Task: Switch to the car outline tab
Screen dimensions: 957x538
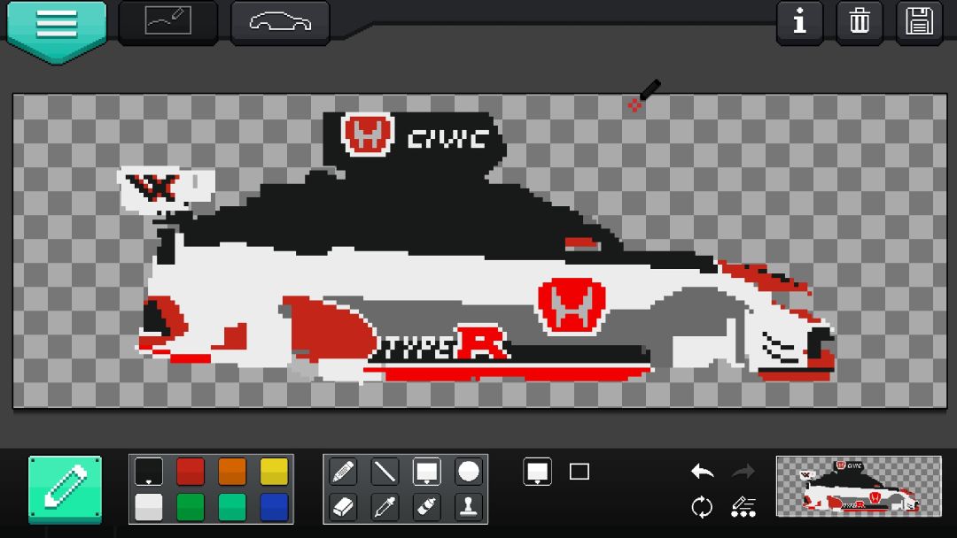Action: [x=280, y=22]
